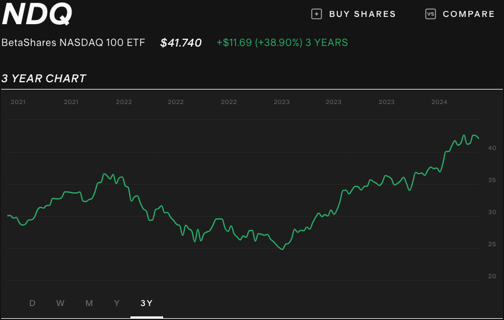This screenshot has height=320, width=504.
Task: Select the 3Y chart range tab
Action: (x=147, y=303)
